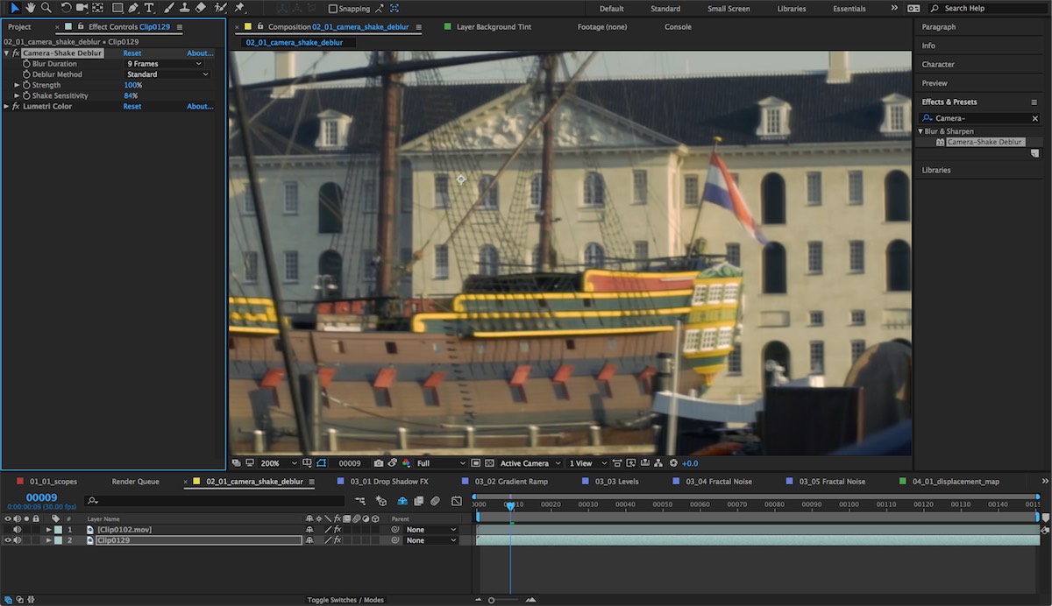Show video for the Clip0102.mov layer
The image size is (1052, 606).
tap(8, 530)
